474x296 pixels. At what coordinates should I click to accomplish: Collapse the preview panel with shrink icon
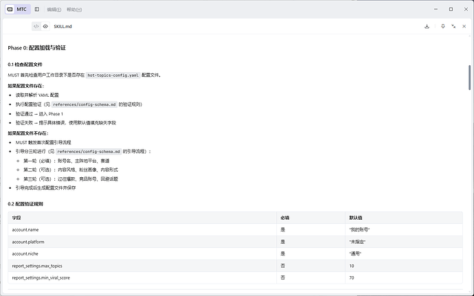coord(453,26)
